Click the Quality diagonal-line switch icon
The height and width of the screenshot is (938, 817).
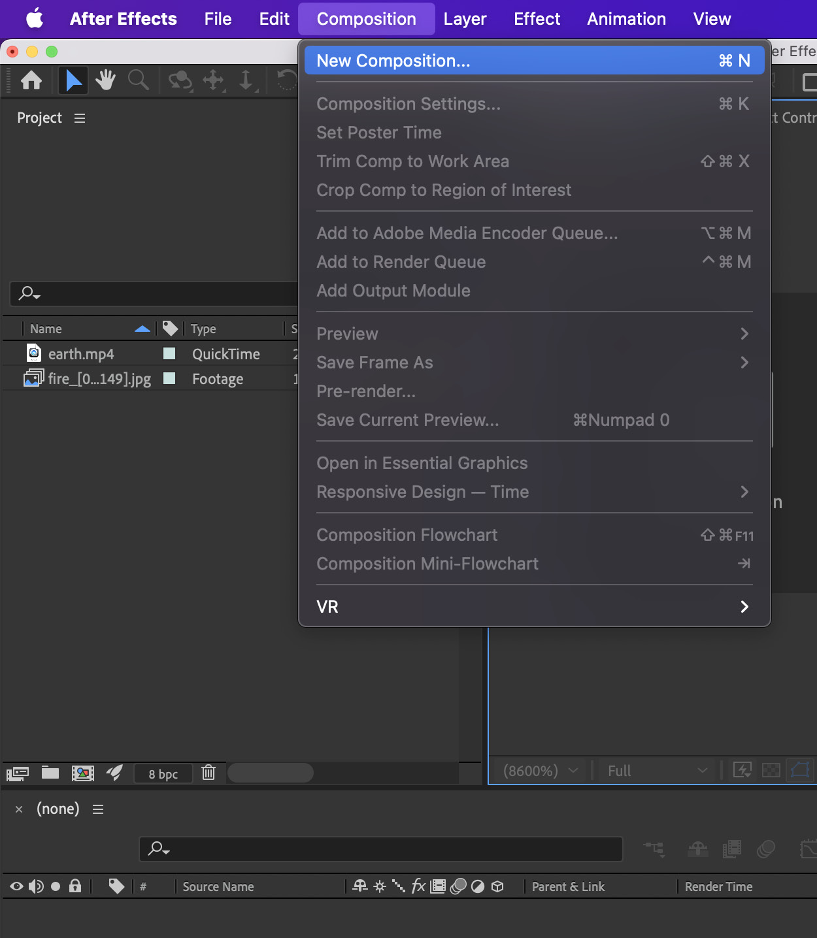click(398, 886)
